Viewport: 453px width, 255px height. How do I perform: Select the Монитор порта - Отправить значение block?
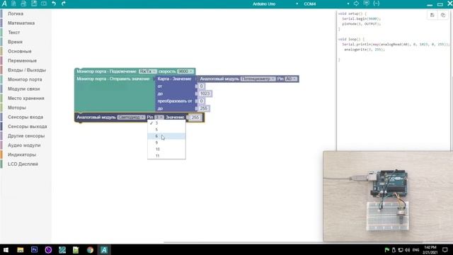113,79
